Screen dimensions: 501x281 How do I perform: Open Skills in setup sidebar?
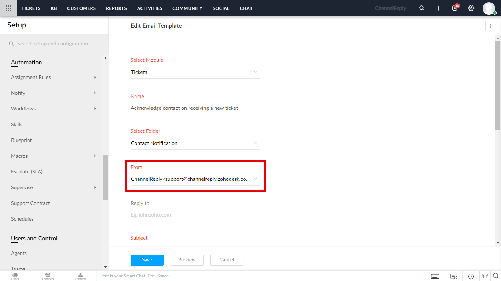point(17,124)
